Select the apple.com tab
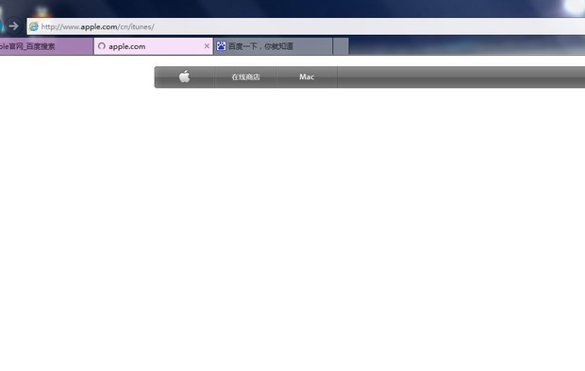Screen dimensions: 585x371 point(154,46)
